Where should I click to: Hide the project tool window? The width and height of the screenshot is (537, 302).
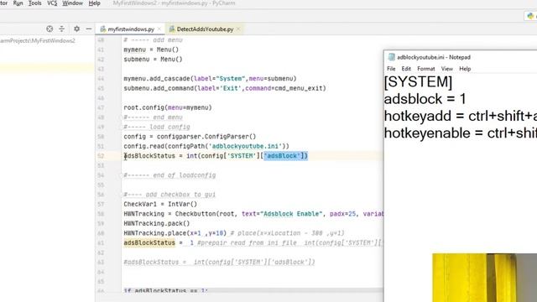89,29
